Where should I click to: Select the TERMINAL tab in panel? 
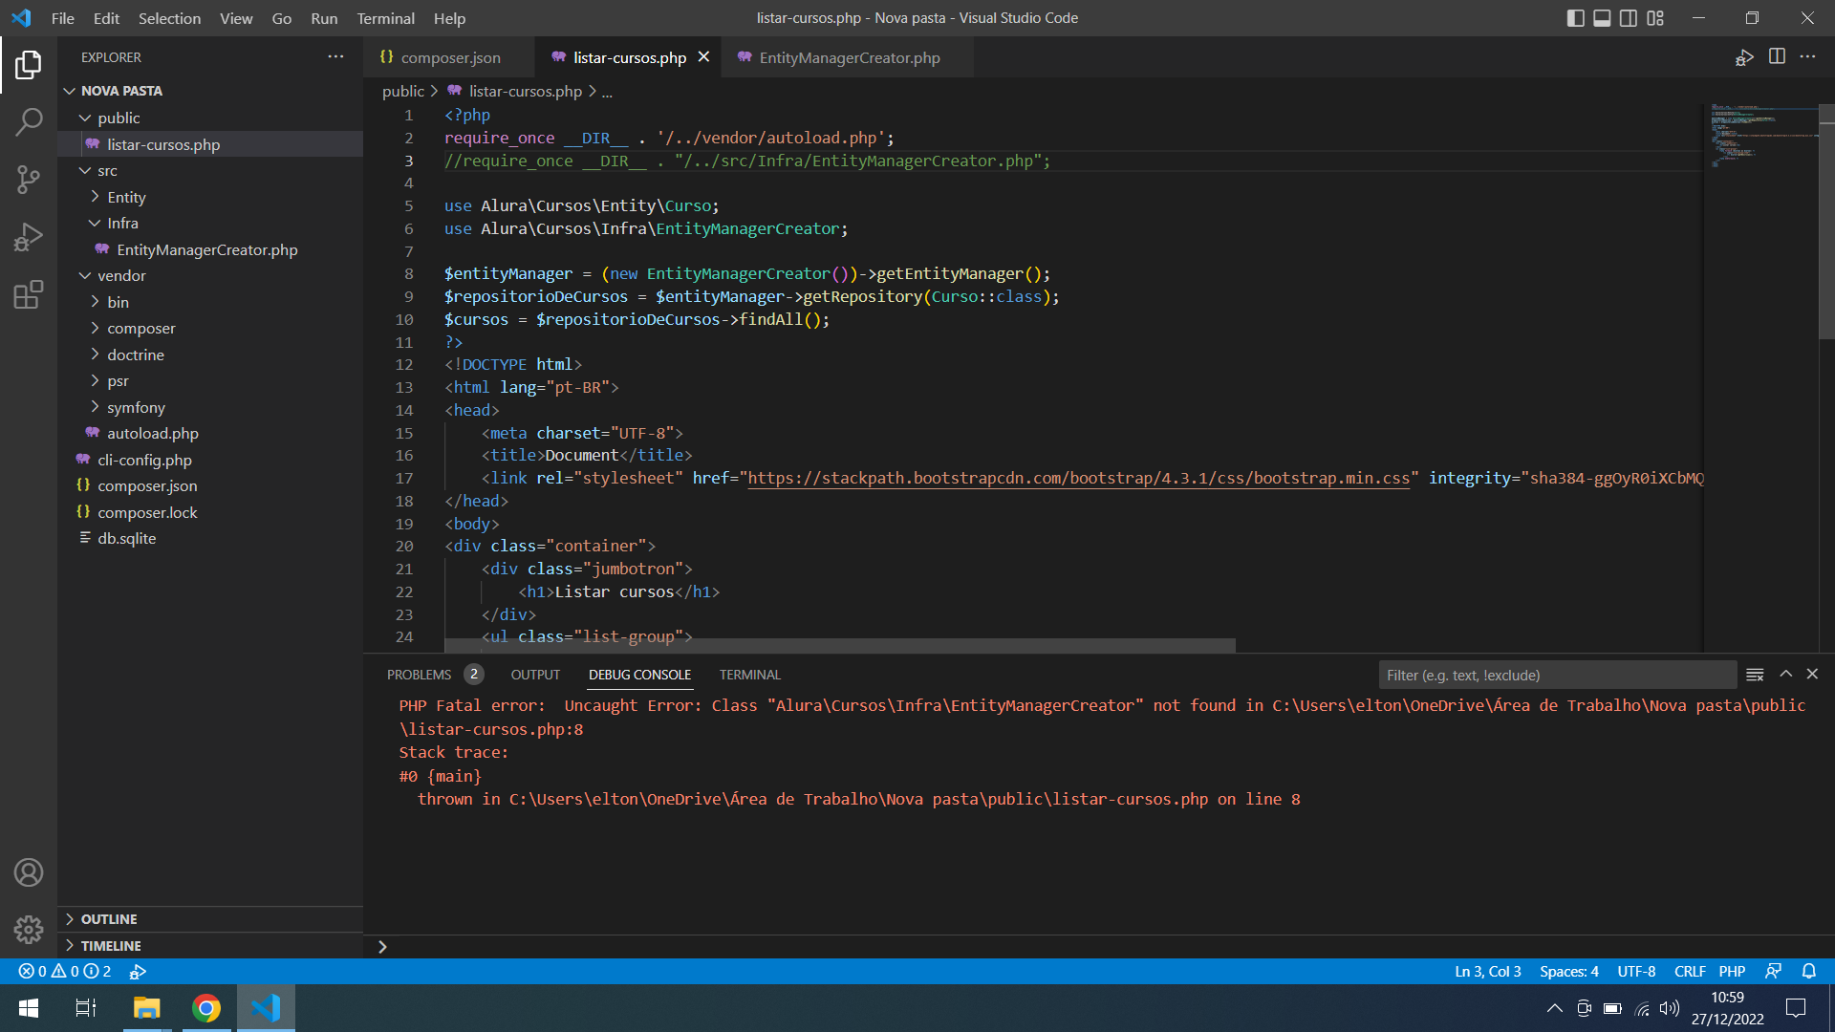[x=750, y=674]
